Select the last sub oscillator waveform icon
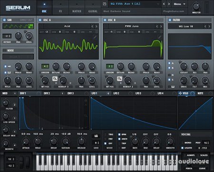 point(31,26)
